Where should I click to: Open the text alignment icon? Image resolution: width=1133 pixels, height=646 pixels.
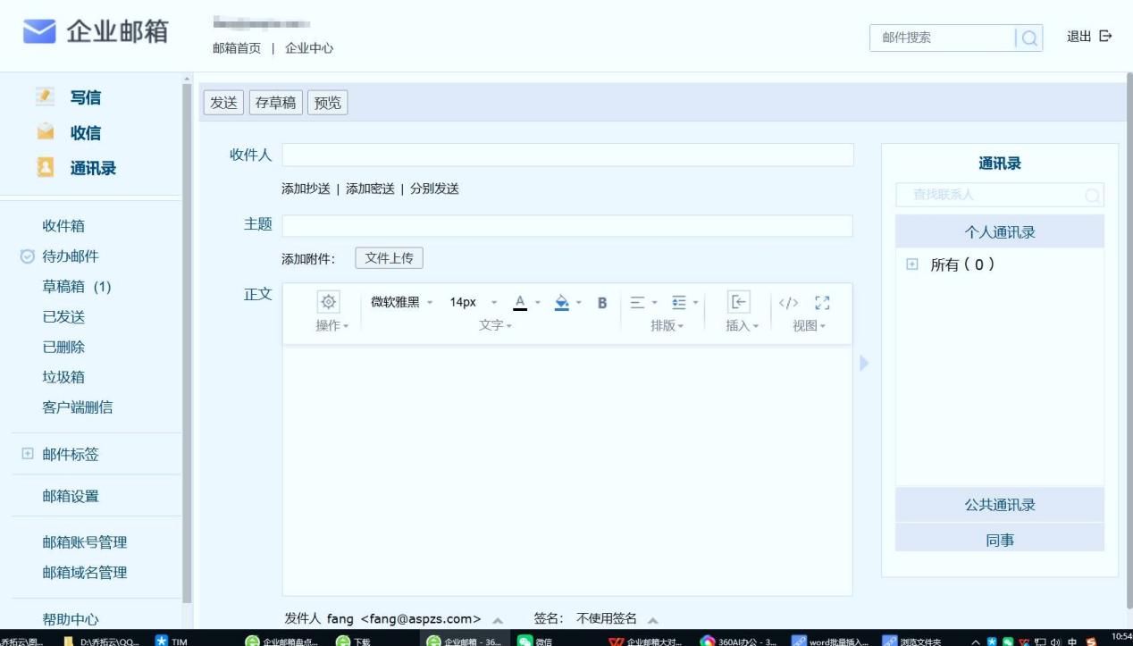pyautogui.click(x=637, y=303)
